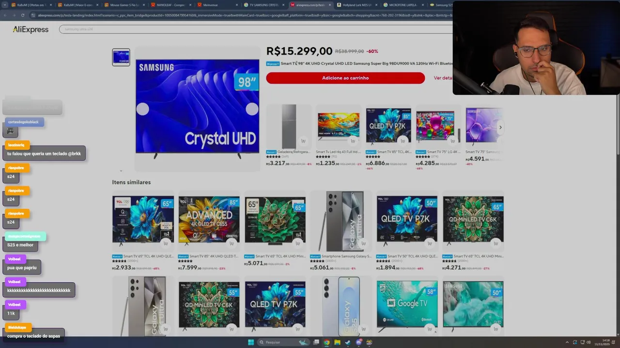Click the browser address bar URL

coord(245,15)
